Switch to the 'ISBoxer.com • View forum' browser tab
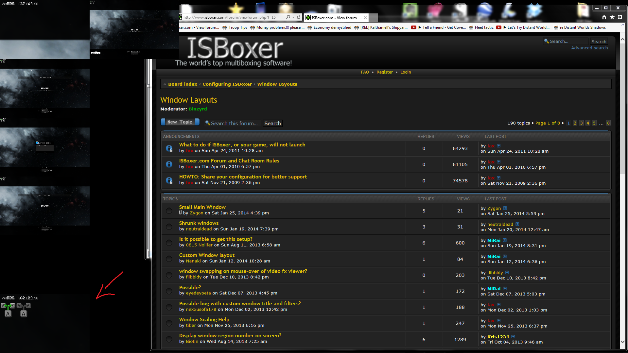The width and height of the screenshot is (628, 353). 336,18
